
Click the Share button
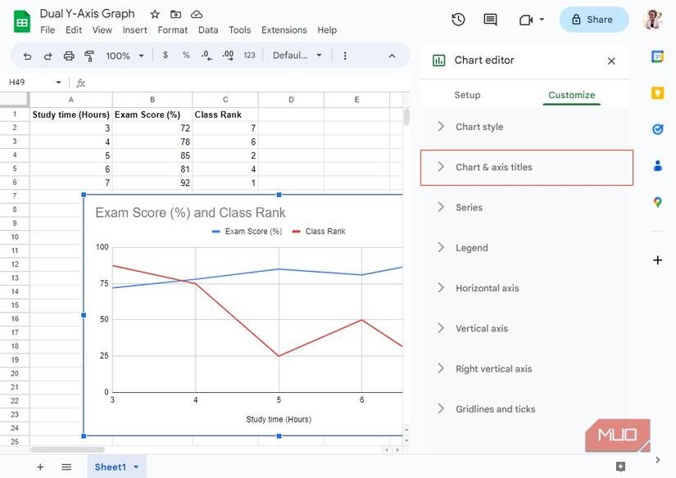point(593,19)
